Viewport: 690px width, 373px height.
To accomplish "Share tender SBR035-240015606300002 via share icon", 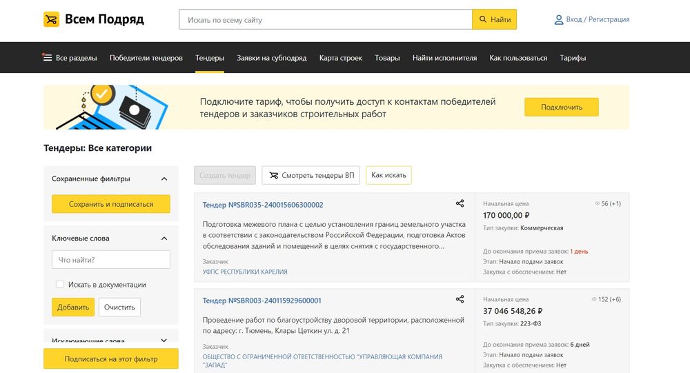I will pyautogui.click(x=460, y=203).
